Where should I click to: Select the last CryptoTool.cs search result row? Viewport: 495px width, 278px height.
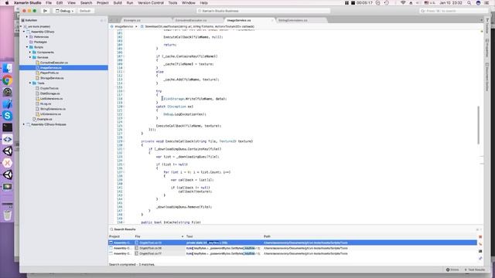pyautogui.click(x=292, y=253)
